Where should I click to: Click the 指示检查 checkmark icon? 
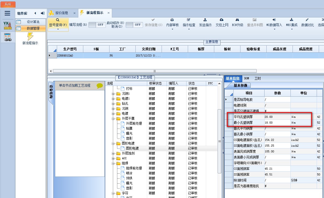[189, 20]
